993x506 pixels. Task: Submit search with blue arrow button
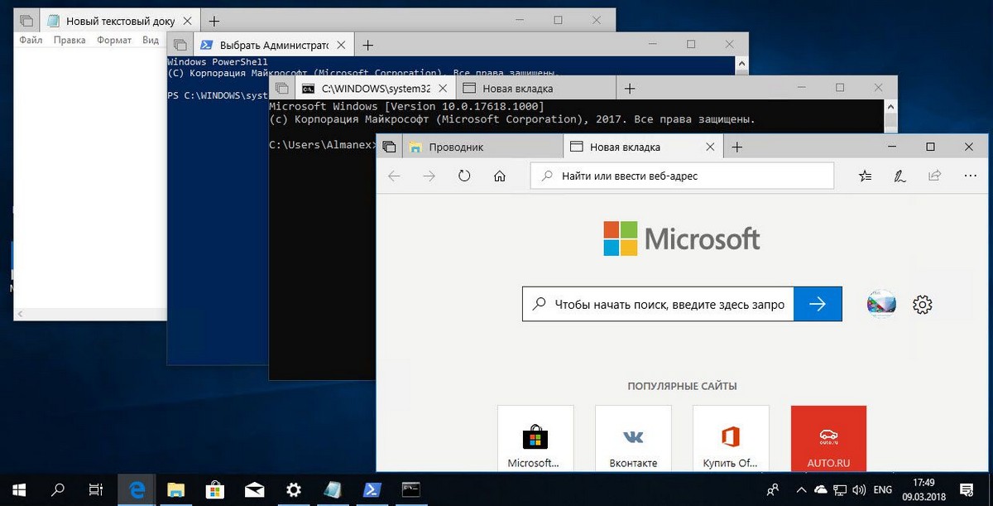(818, 304)
